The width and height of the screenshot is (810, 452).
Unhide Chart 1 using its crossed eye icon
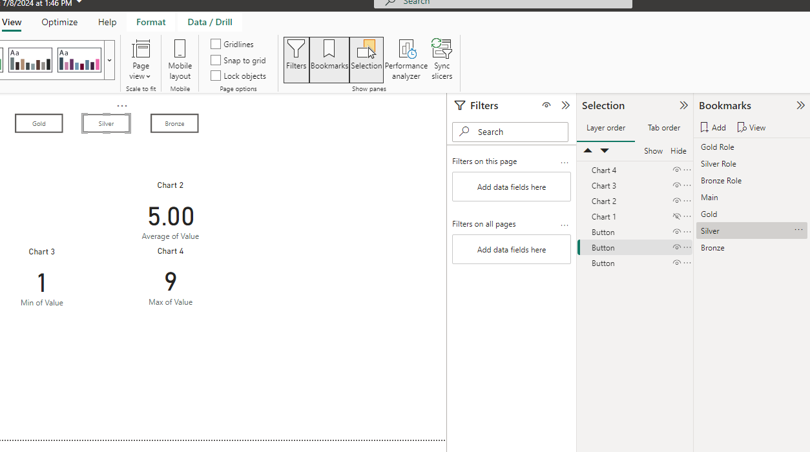[x=677, y=216]
